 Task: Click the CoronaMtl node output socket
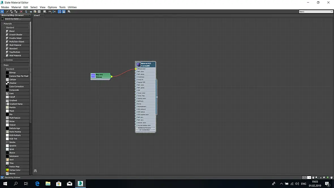click(x=157, y=97)
